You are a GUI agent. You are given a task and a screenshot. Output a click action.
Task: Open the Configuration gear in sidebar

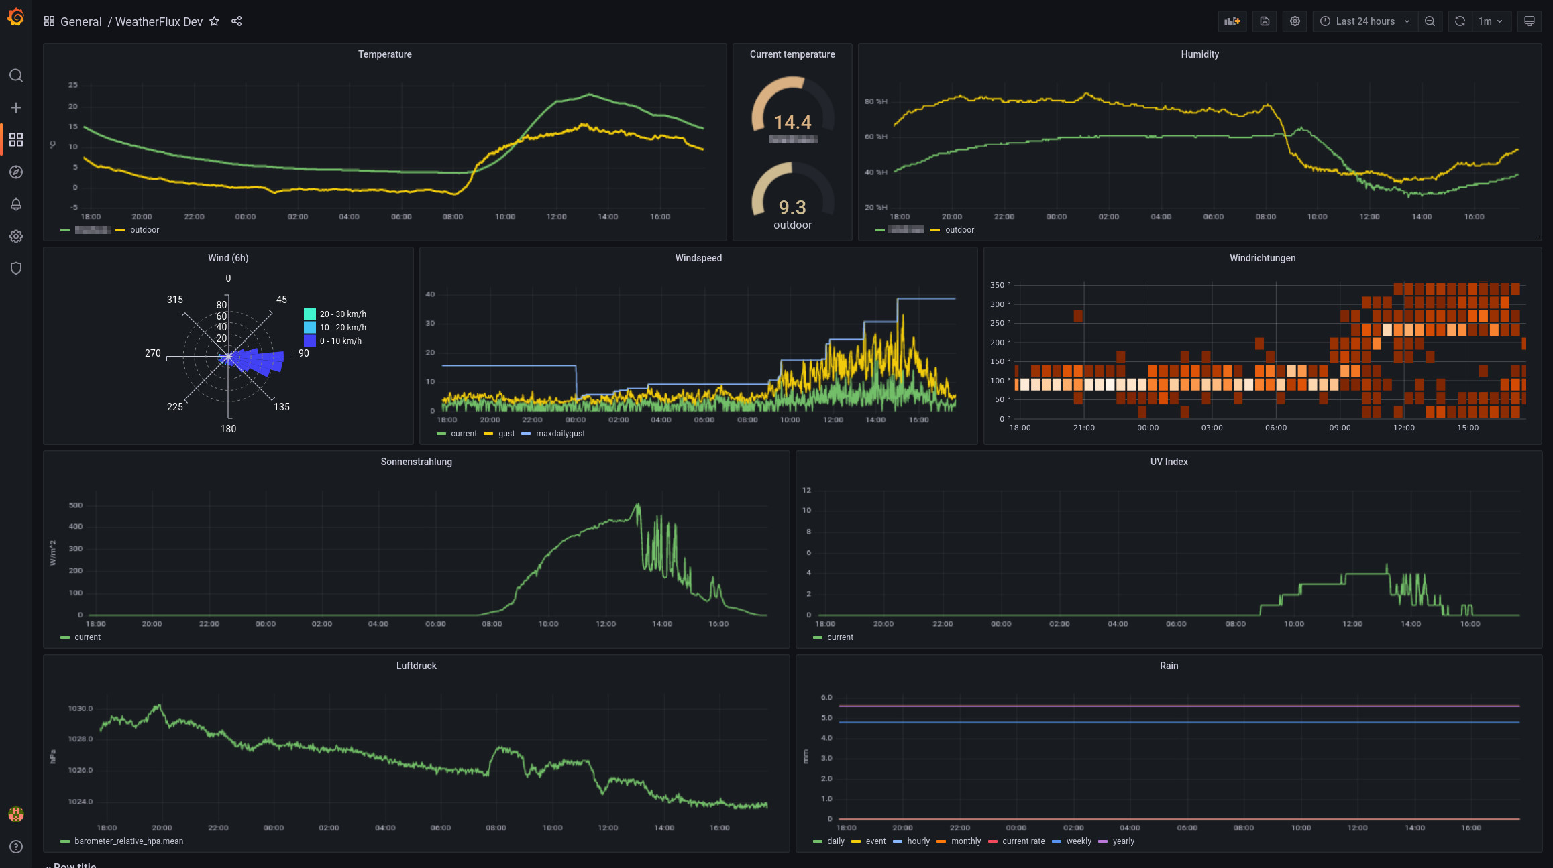coord(16,237)
